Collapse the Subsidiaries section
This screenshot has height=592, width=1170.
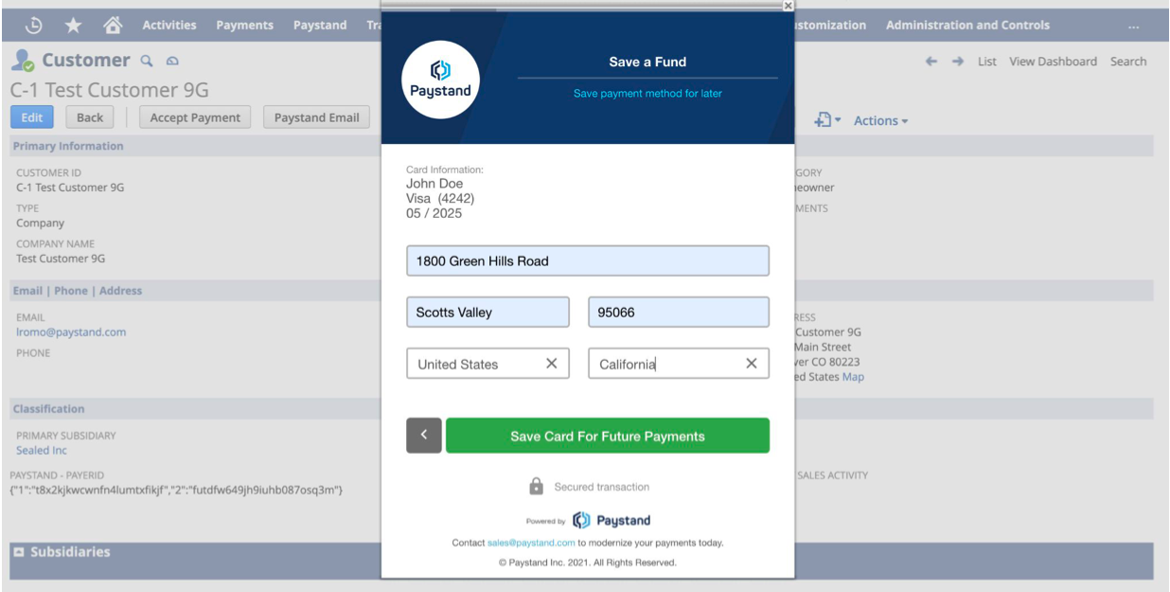20,551
